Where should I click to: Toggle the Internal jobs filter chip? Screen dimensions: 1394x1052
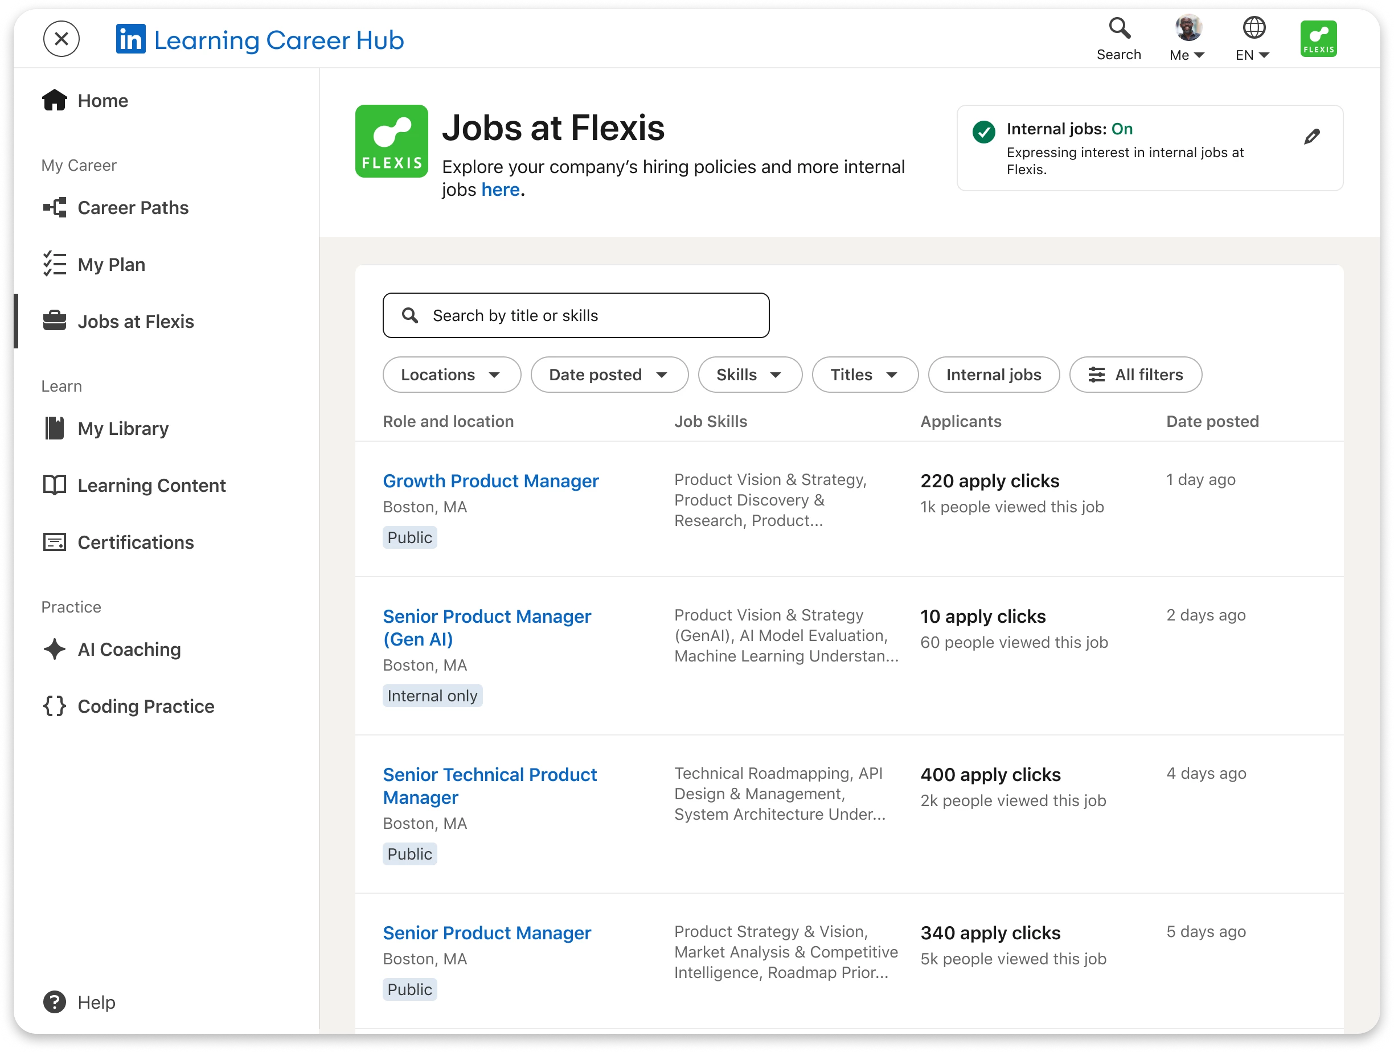[993, 375]
